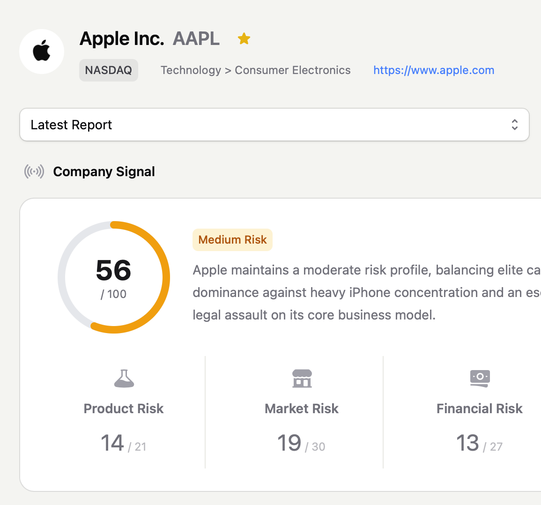Click the Market Risk storefront icon
This screenshot has width=541, height=505.
(x=302, y=379)
